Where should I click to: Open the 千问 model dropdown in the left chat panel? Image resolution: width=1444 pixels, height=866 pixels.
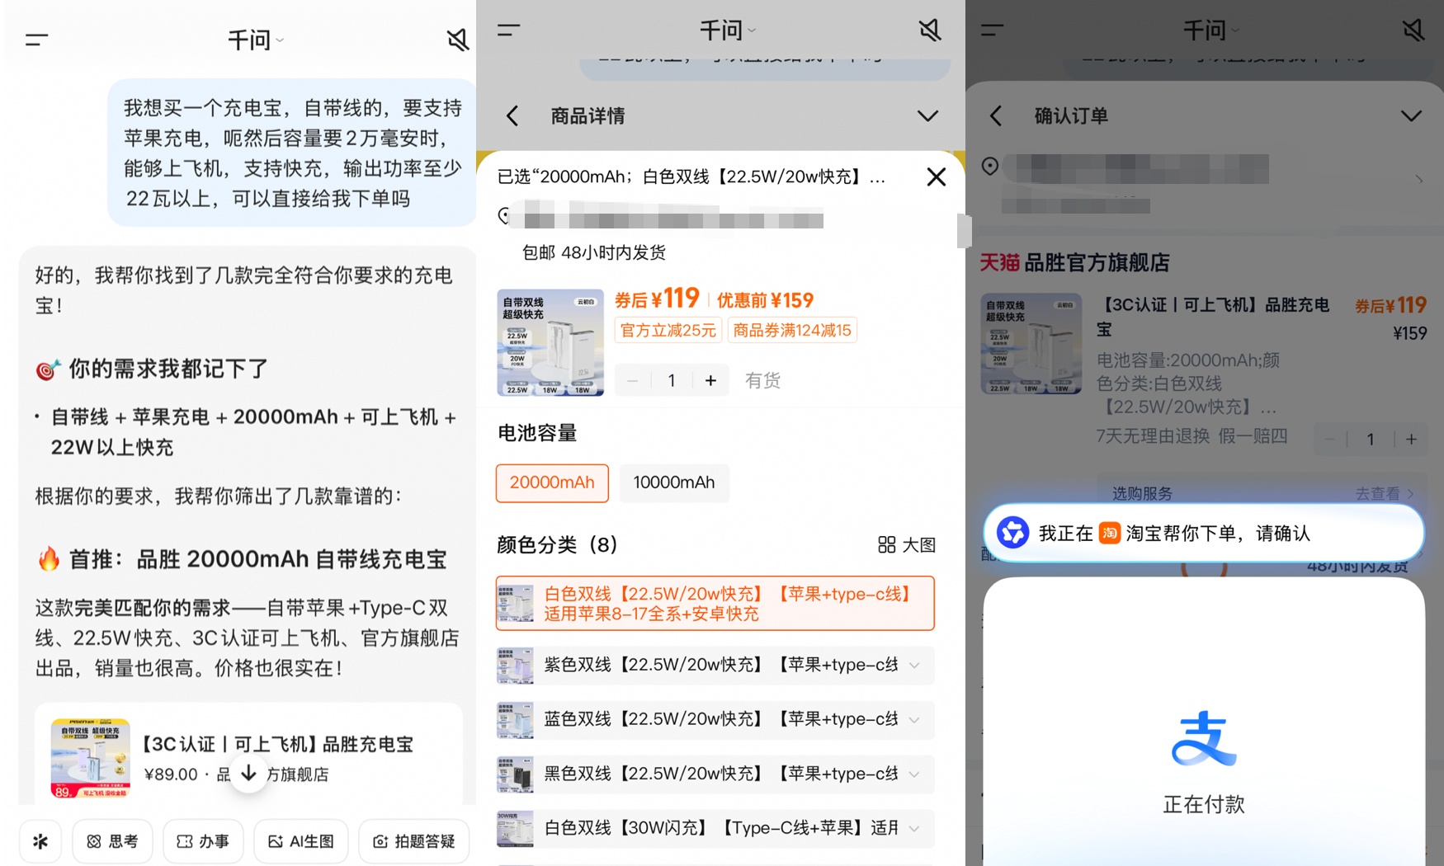point(255,40)
